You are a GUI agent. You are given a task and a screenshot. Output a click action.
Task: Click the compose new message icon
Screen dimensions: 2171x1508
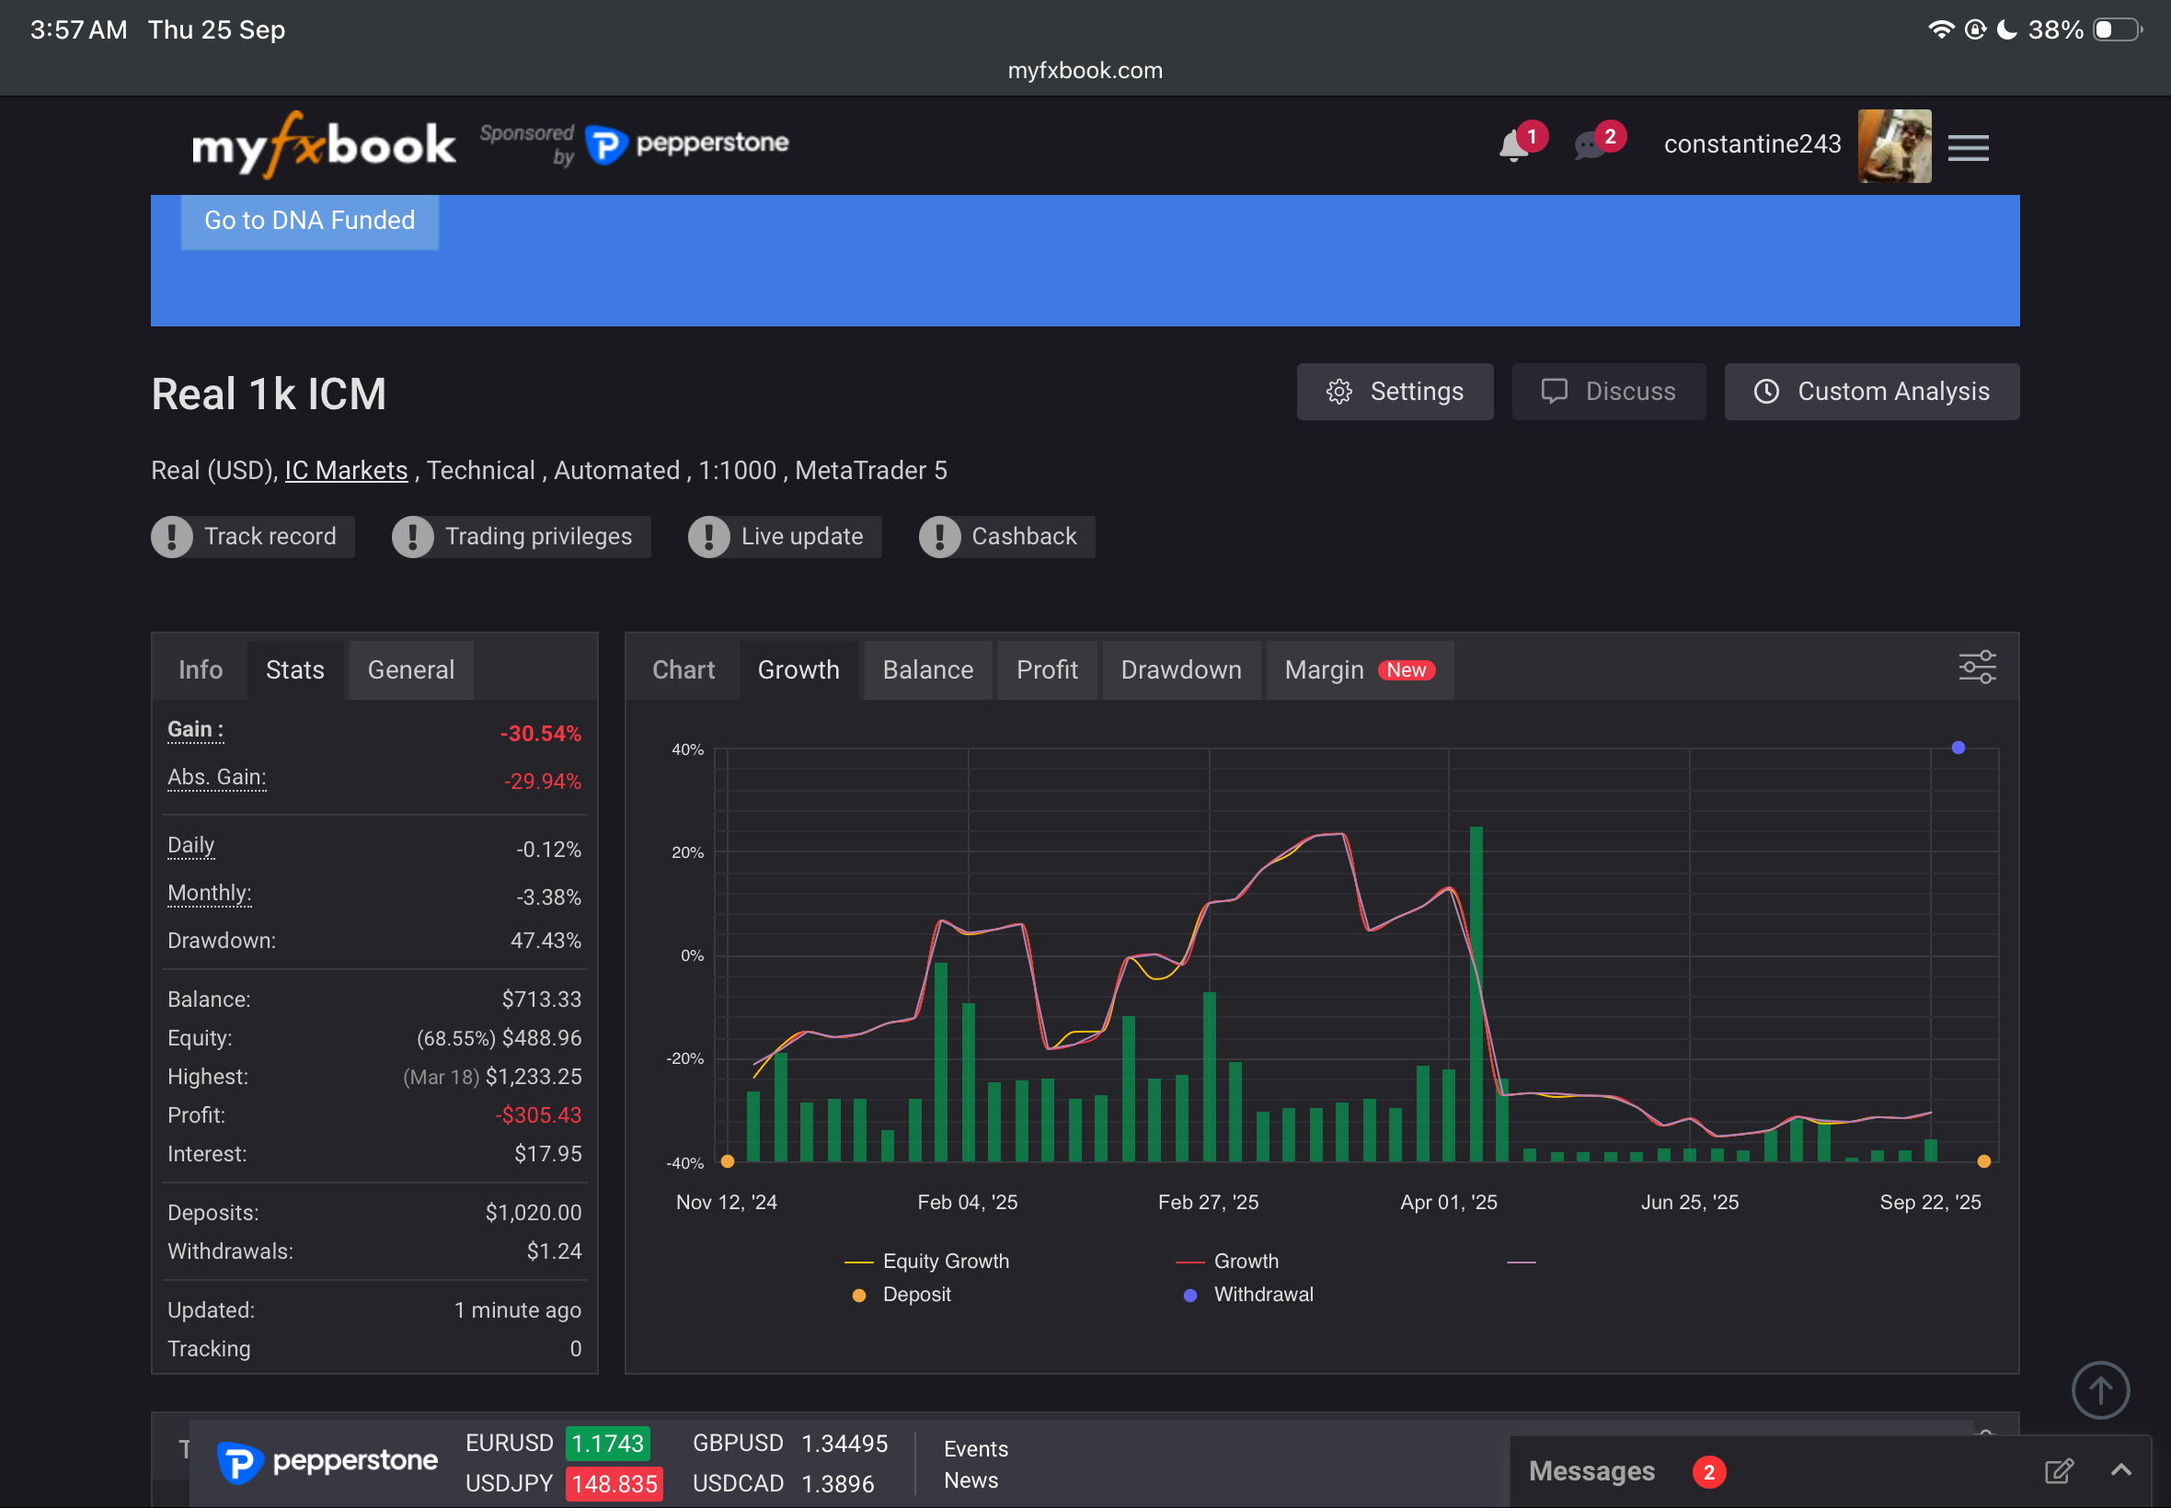2058,1470
